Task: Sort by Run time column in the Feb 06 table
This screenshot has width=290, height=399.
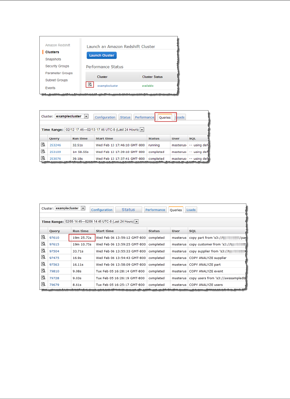Action: click(81, 231)
